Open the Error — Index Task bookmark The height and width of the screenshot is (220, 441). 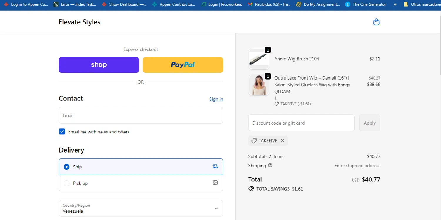pos(75,4)
